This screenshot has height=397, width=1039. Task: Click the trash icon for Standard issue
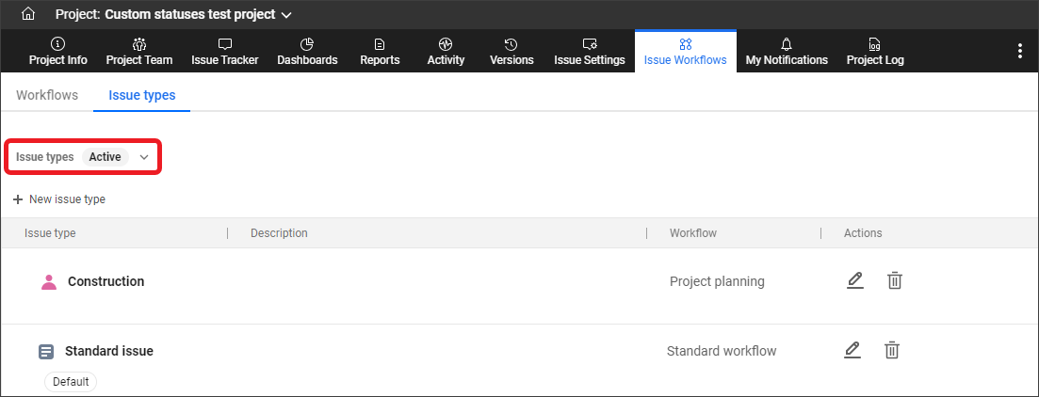point(892,350)
